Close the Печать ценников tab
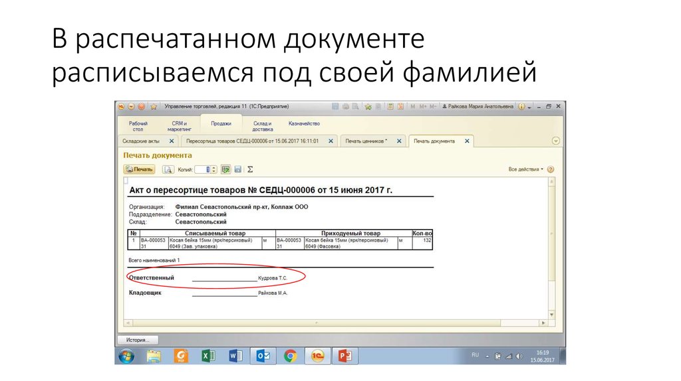Image resolution: width=681 pixels, height=381 pixels. pos(399,141)
